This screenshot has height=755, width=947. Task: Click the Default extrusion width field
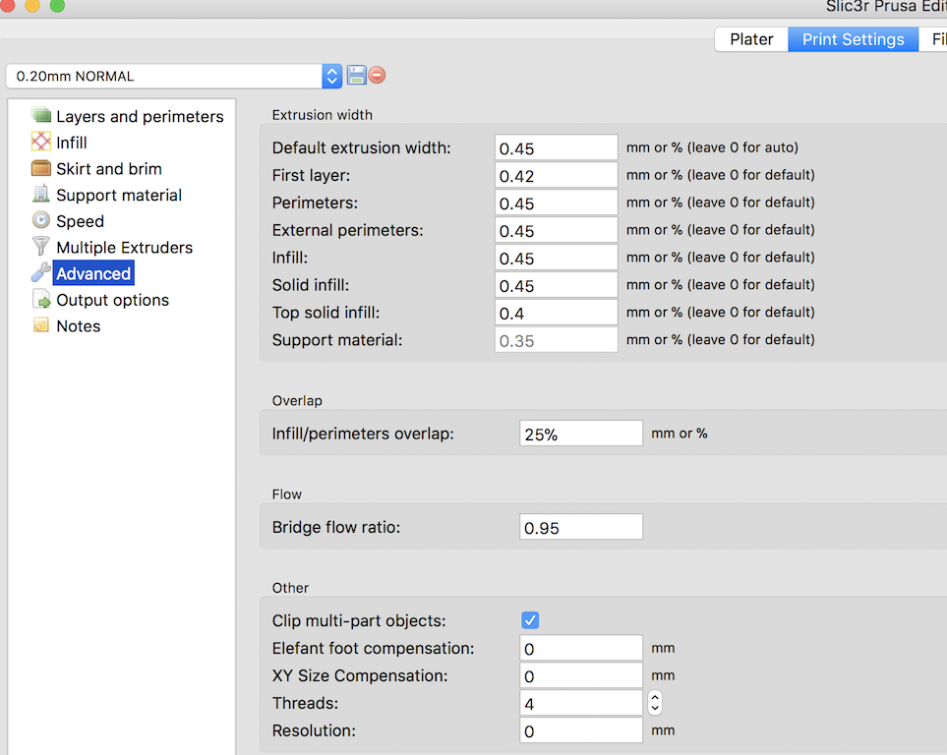coord(556,148)
